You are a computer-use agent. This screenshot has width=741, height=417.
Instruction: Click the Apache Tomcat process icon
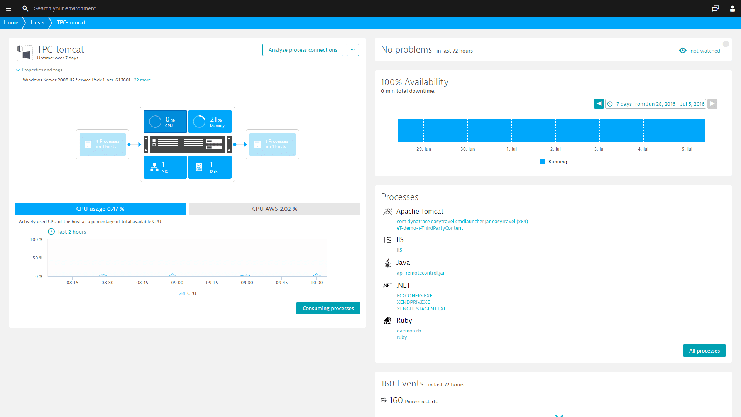click(x=388, y=210)
